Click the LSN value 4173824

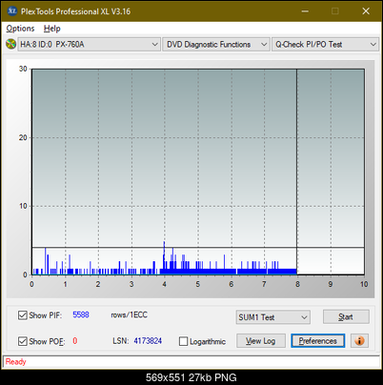148,341
